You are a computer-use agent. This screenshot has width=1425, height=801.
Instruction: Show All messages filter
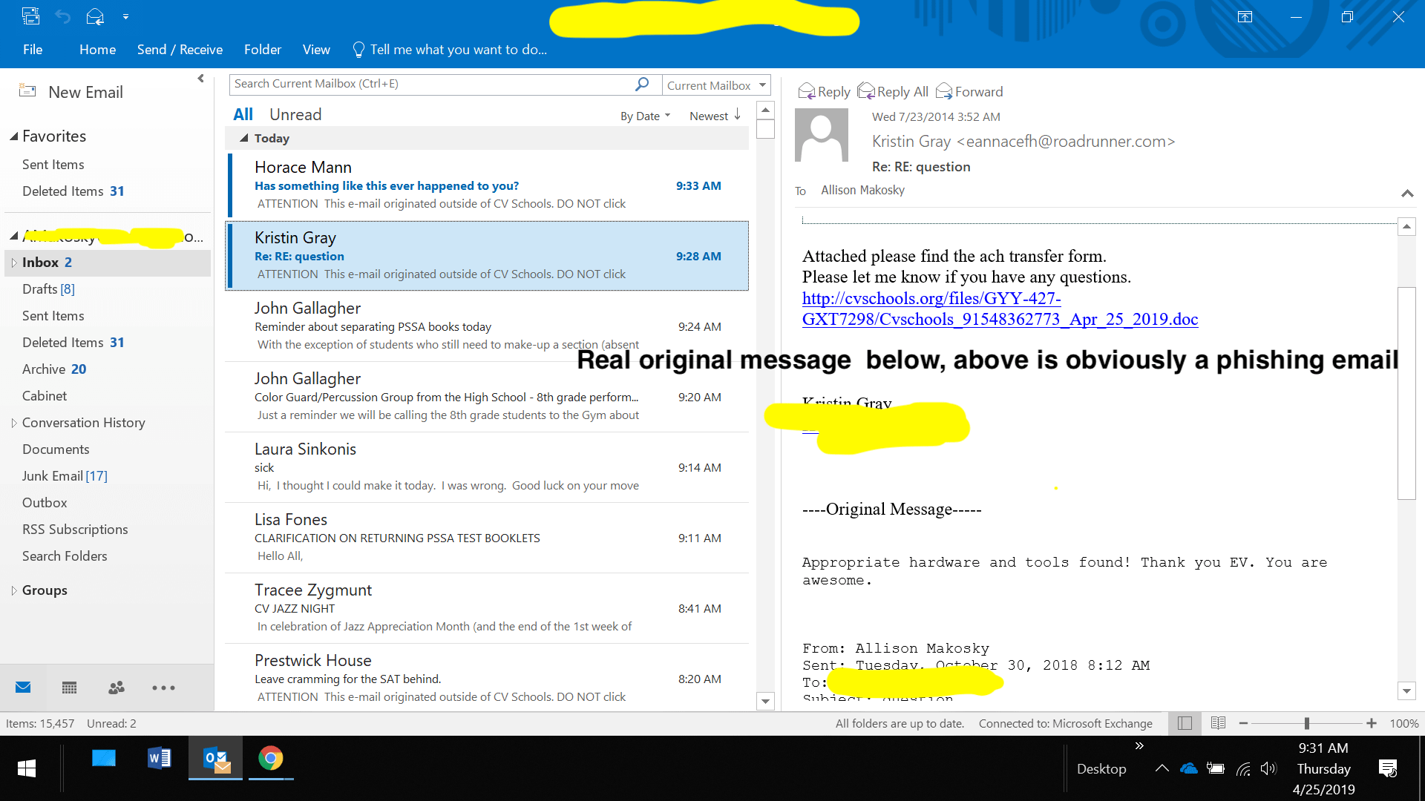[243, 115]
